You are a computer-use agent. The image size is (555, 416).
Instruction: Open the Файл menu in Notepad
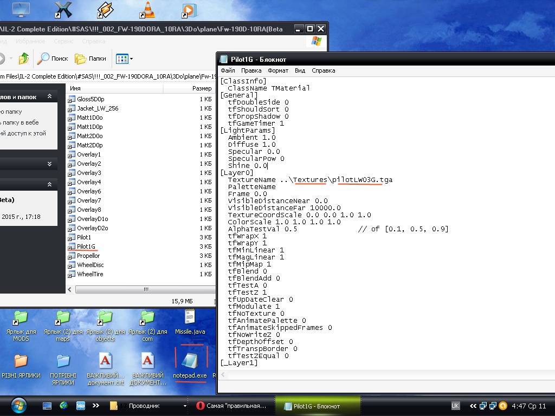pos(228,70)
